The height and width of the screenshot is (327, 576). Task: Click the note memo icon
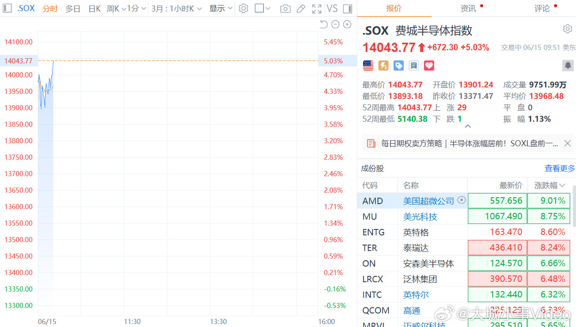click(x=414, y=65)
